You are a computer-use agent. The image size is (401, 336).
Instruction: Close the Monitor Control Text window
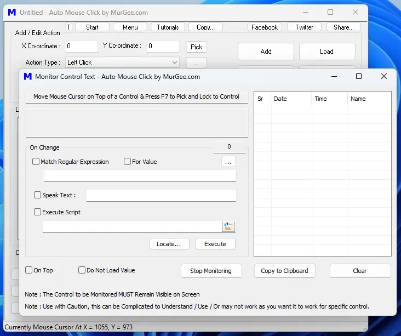(x=384, y=76)
